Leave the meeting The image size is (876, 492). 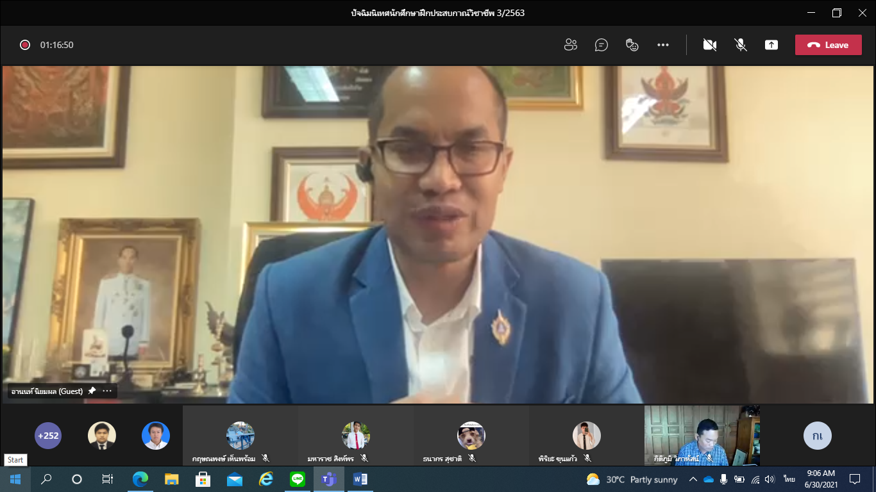click(828, 45)
